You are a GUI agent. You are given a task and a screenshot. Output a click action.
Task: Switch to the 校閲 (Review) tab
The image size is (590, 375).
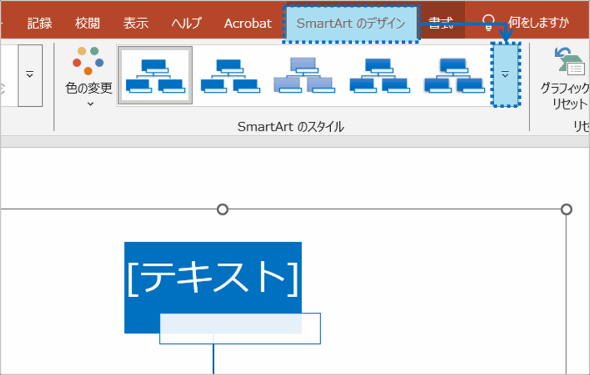(87, 23)
